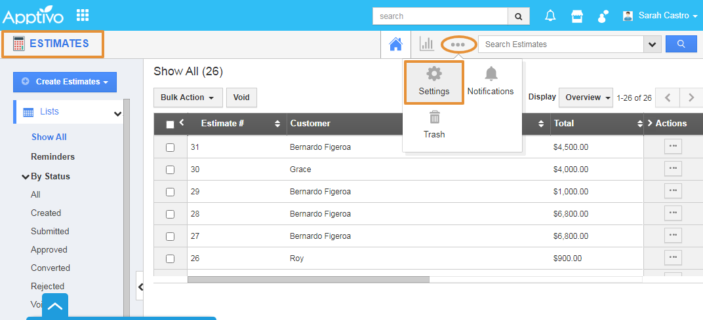The width and height of the screenshot is (703, 320).
Task: Open the app store icon
Action: 577,16
